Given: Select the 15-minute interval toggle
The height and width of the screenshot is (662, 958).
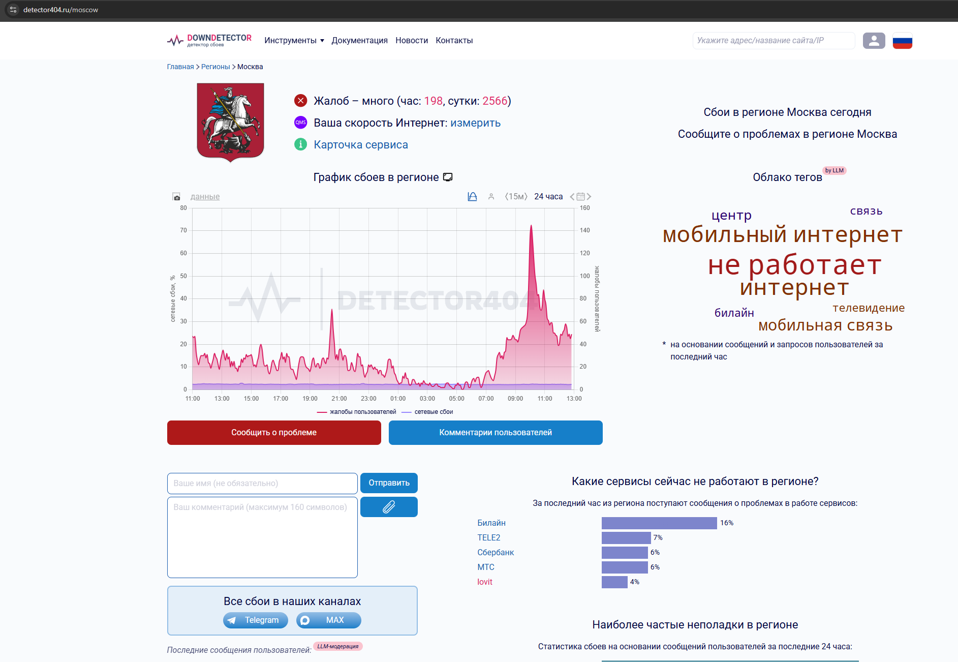Looking at the screenshot, I should click(x=516, y=196).
